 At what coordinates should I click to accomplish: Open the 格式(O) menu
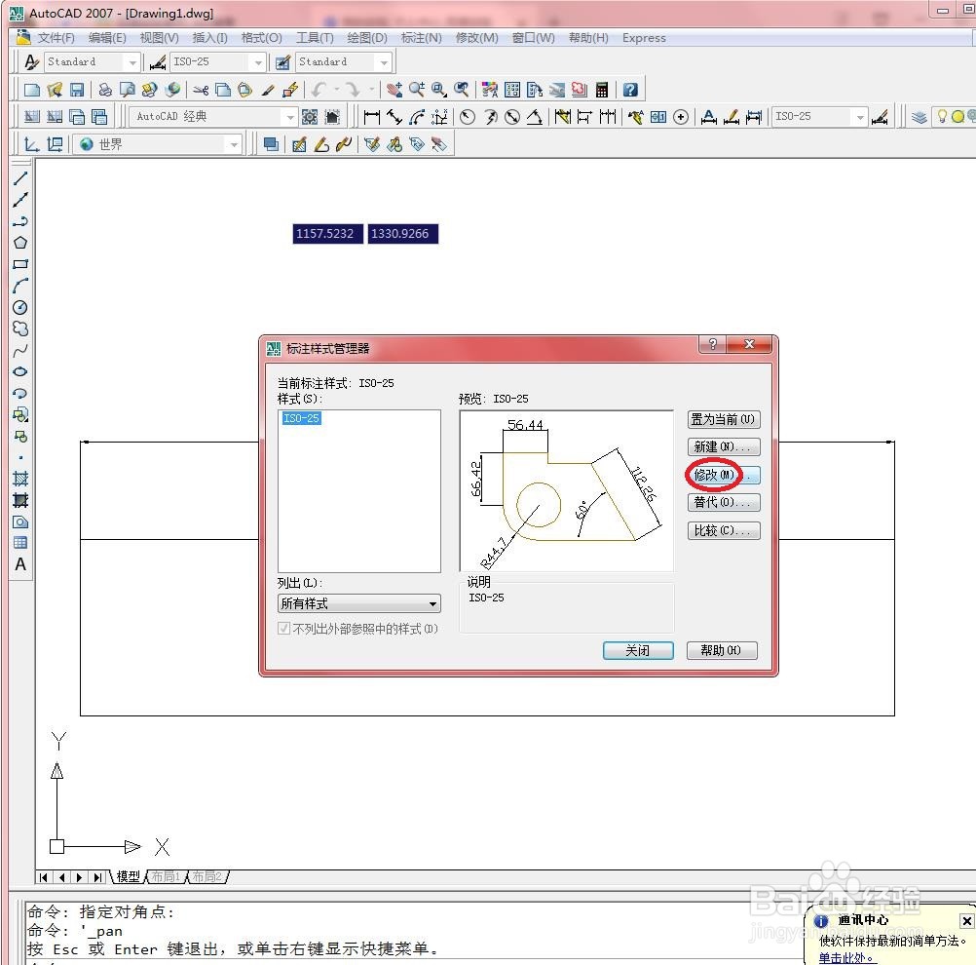tap(261, 38)
